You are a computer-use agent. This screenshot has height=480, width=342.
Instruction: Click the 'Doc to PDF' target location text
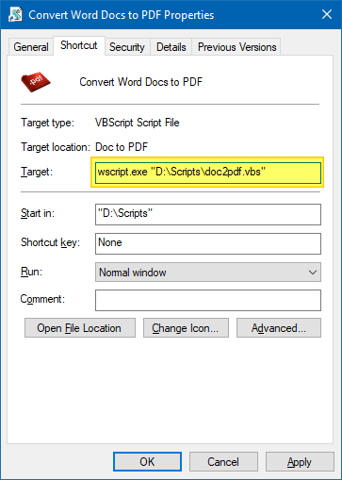click(122, 147)
